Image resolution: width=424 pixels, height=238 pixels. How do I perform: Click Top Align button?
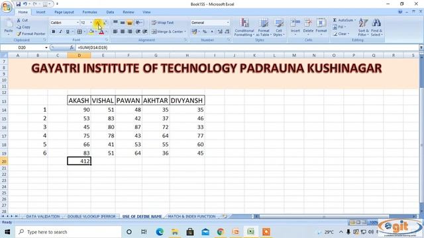(x=115, y=22)
